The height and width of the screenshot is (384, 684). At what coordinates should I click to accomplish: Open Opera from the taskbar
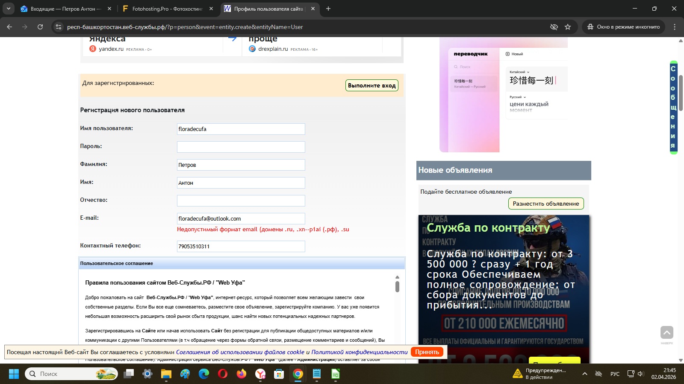[223, 374]
